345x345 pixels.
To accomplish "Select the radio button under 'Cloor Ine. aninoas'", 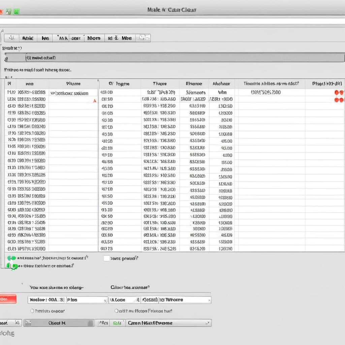I will point(116,311).
